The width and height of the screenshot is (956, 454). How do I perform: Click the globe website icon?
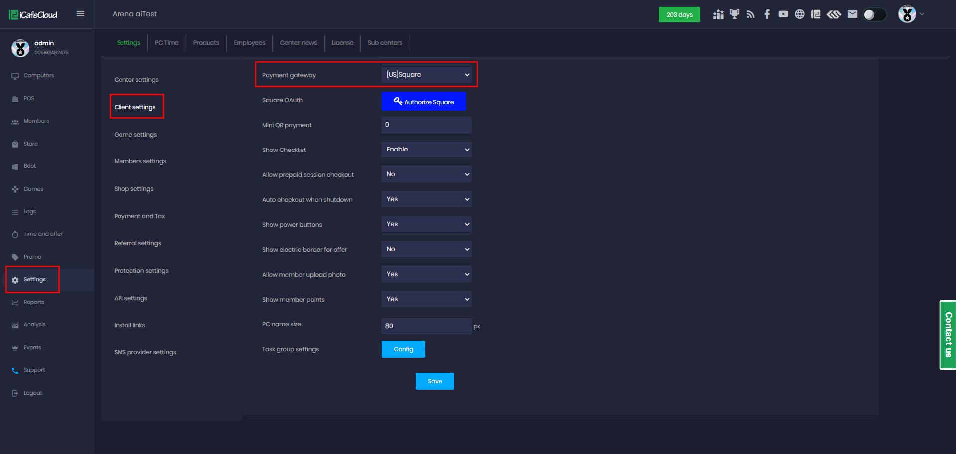pos(799,14)
